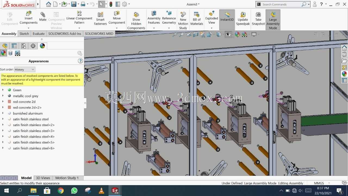Open the SOLIDWORKS MBD tab

pyautogui.click(x=99, y=34)
